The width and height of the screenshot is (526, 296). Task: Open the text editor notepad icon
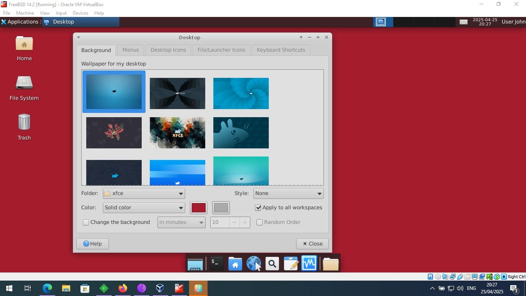(x=291, y=264)
